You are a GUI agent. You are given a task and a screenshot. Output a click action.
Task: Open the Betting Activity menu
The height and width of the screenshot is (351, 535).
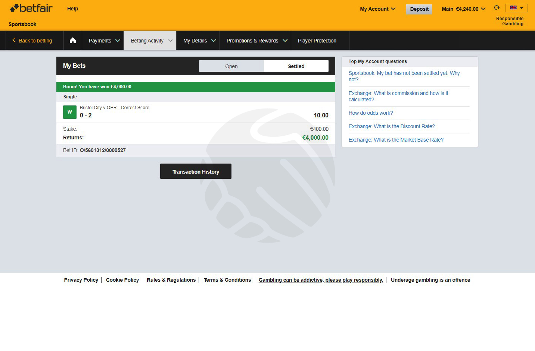point(150,41)
